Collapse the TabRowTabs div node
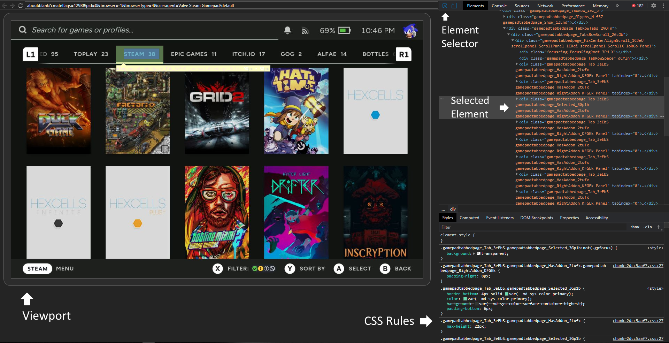The image size is (669, 343). pos(504,29)
